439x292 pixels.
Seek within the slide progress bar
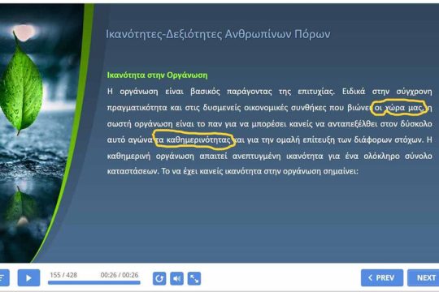94,283
